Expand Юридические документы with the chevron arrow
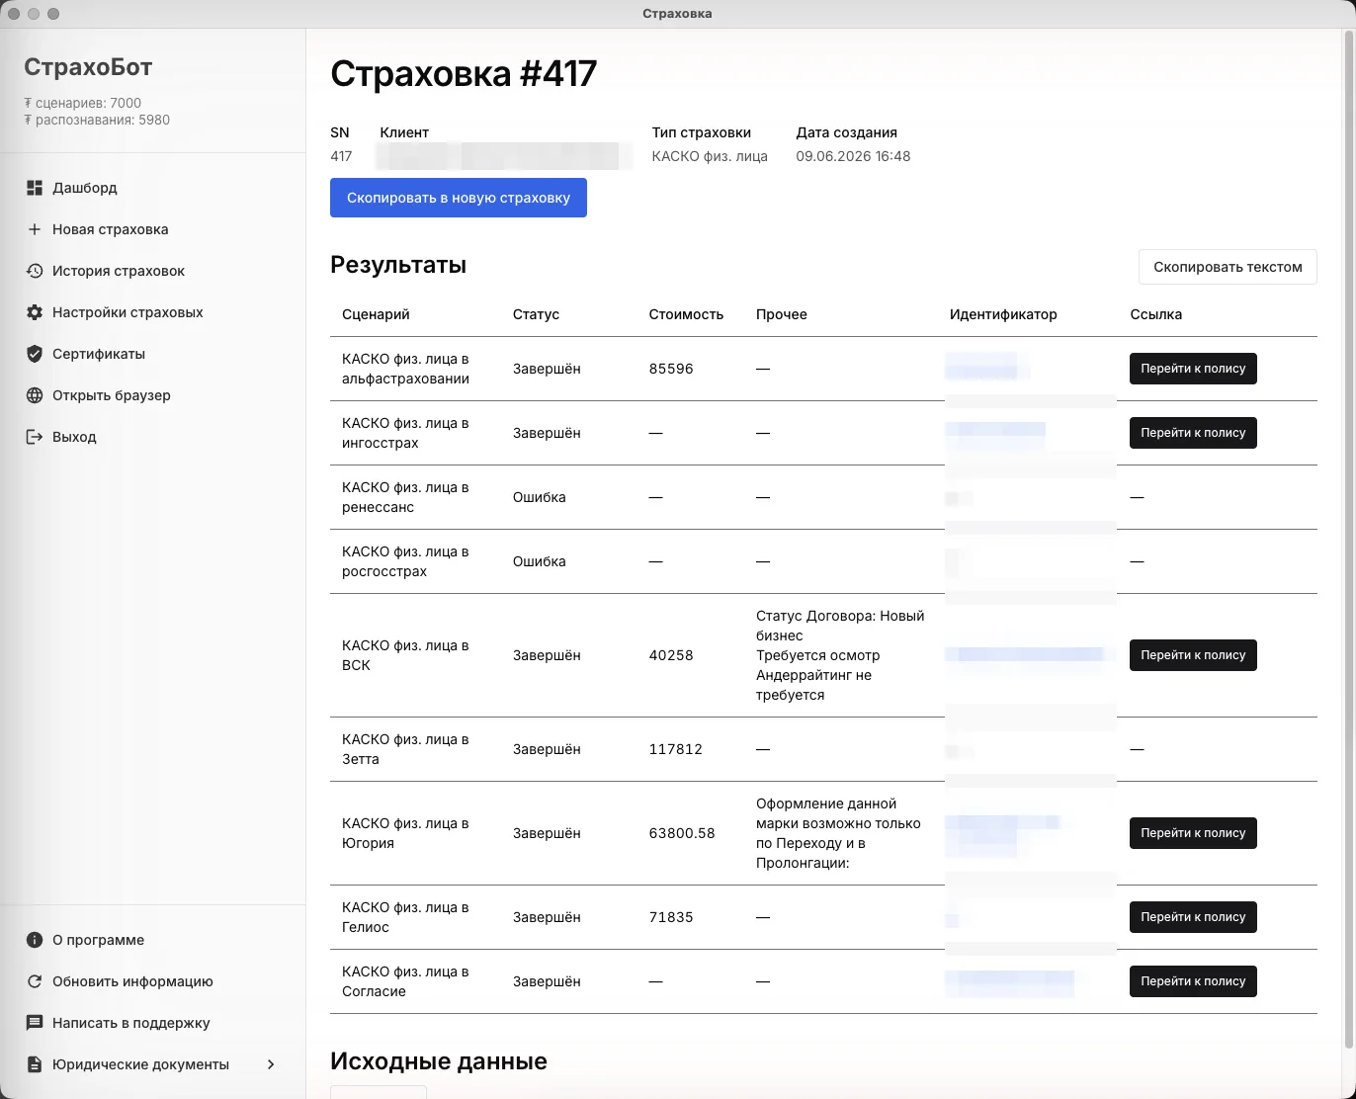 point(271,1064)
